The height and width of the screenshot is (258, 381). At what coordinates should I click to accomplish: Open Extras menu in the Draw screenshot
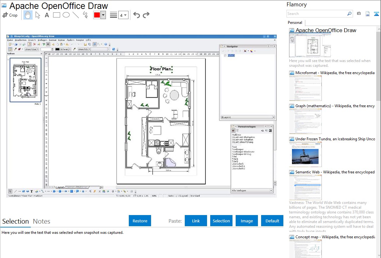pos(61,40)
